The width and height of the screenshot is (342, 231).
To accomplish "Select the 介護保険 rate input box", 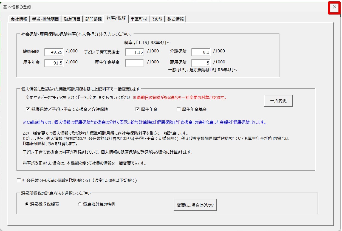I will pos(201,52).
